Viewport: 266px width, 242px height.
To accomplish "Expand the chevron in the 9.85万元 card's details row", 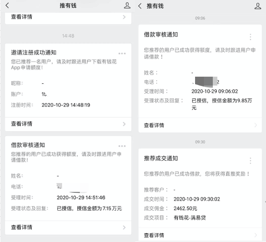I will point(256,125).
